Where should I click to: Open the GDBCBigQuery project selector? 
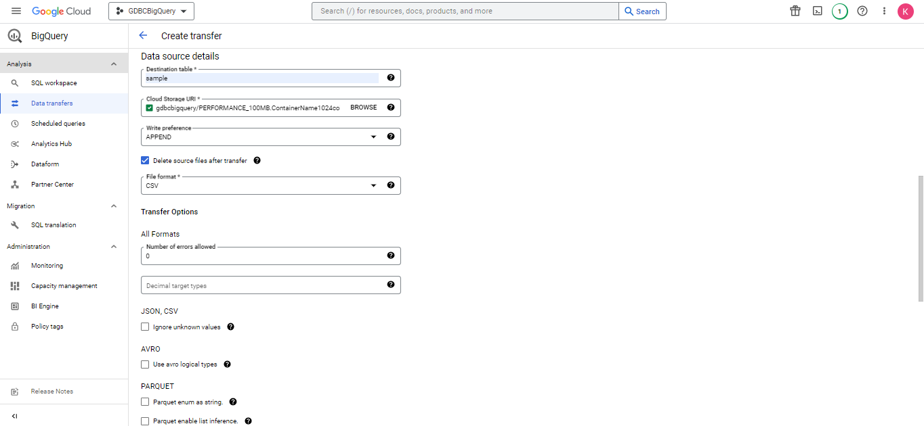(x=151, y=11)
